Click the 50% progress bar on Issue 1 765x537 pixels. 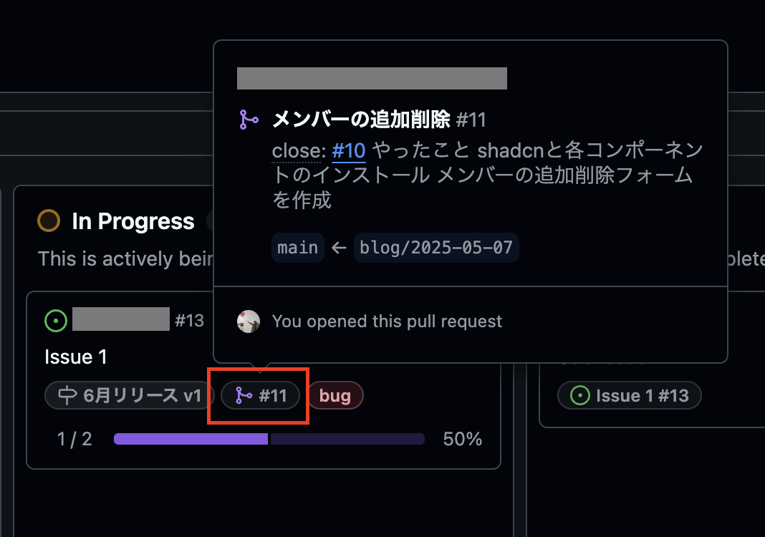pos(269,438)
